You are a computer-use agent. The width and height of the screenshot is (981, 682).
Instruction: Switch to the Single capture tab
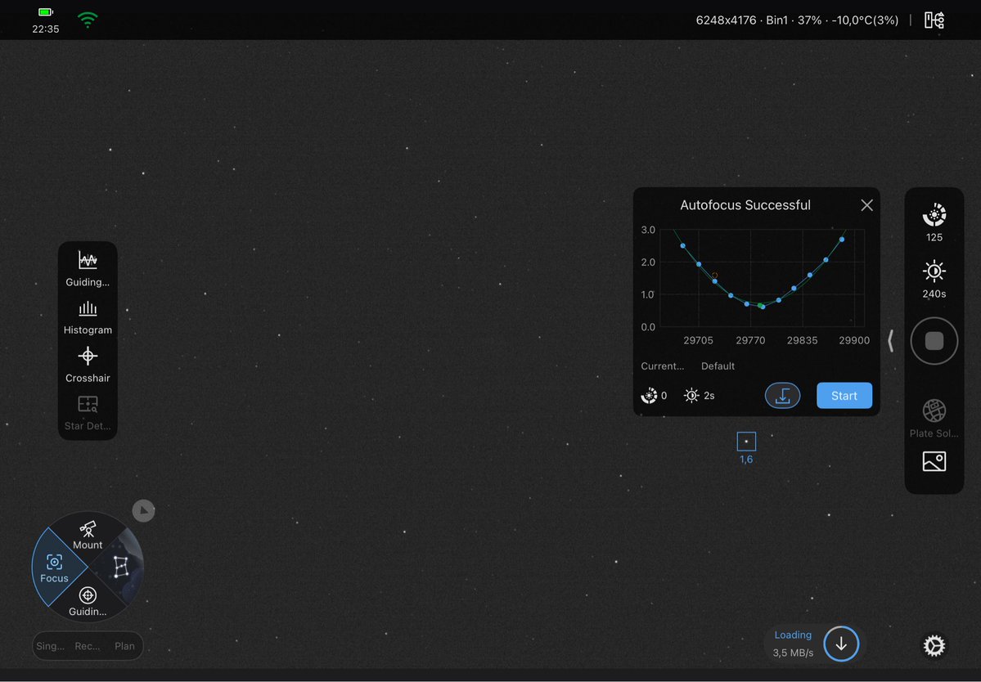pyautogui.click(x=50, y=646)
